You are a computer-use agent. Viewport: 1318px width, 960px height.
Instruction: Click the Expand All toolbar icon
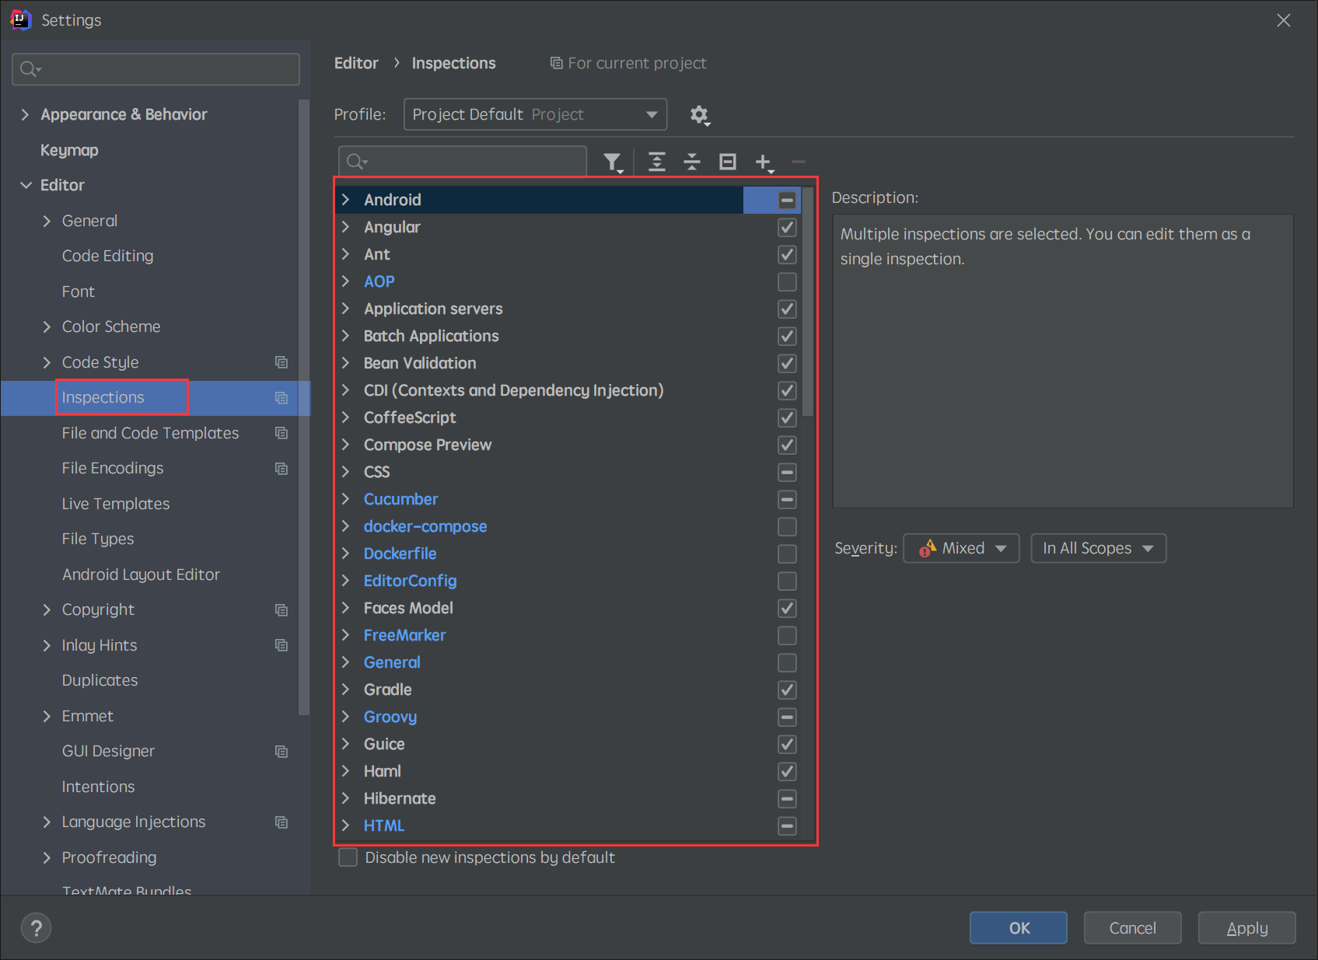(x=657, y=162)
